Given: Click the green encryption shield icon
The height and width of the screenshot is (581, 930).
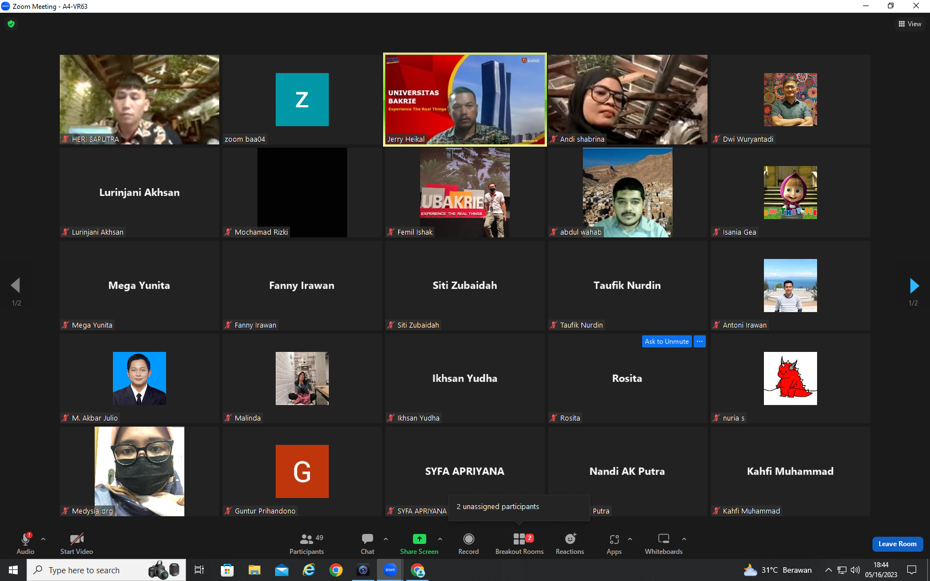Looking at the screenshot, I should [x=11, y=24].
